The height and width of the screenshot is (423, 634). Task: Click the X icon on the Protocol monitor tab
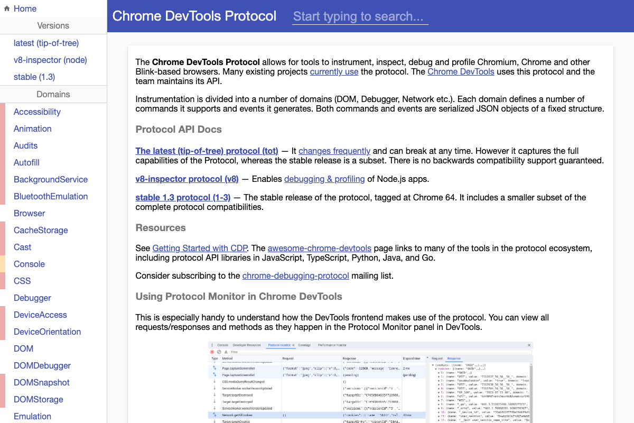click(294, 345)
